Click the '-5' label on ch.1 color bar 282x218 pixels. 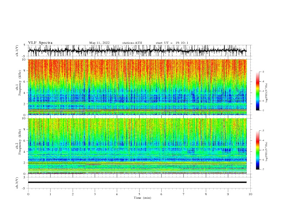click(x=263, y=91)
